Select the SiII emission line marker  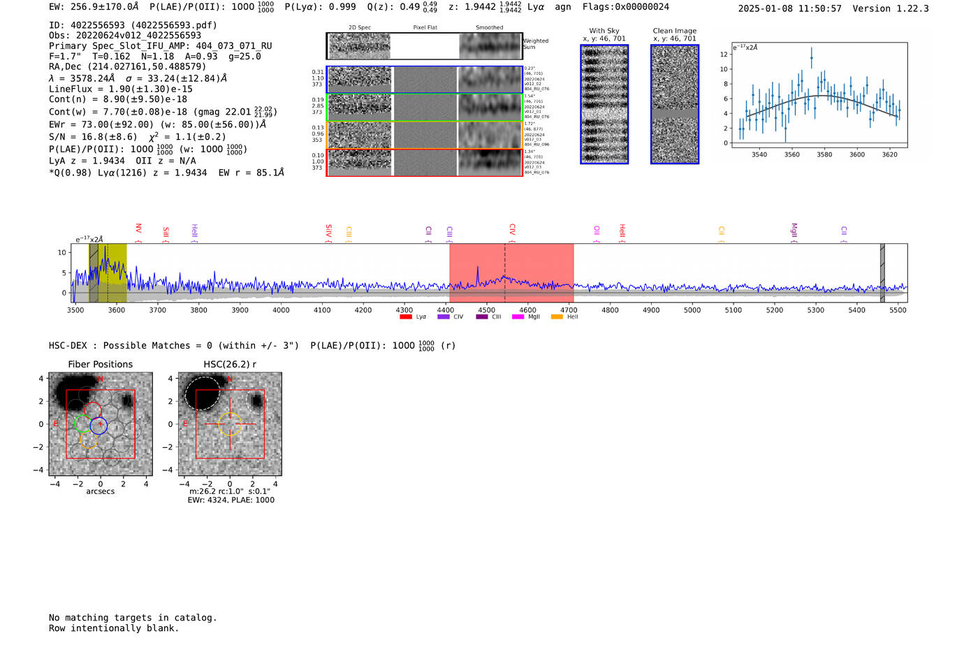tap(166, 233)
